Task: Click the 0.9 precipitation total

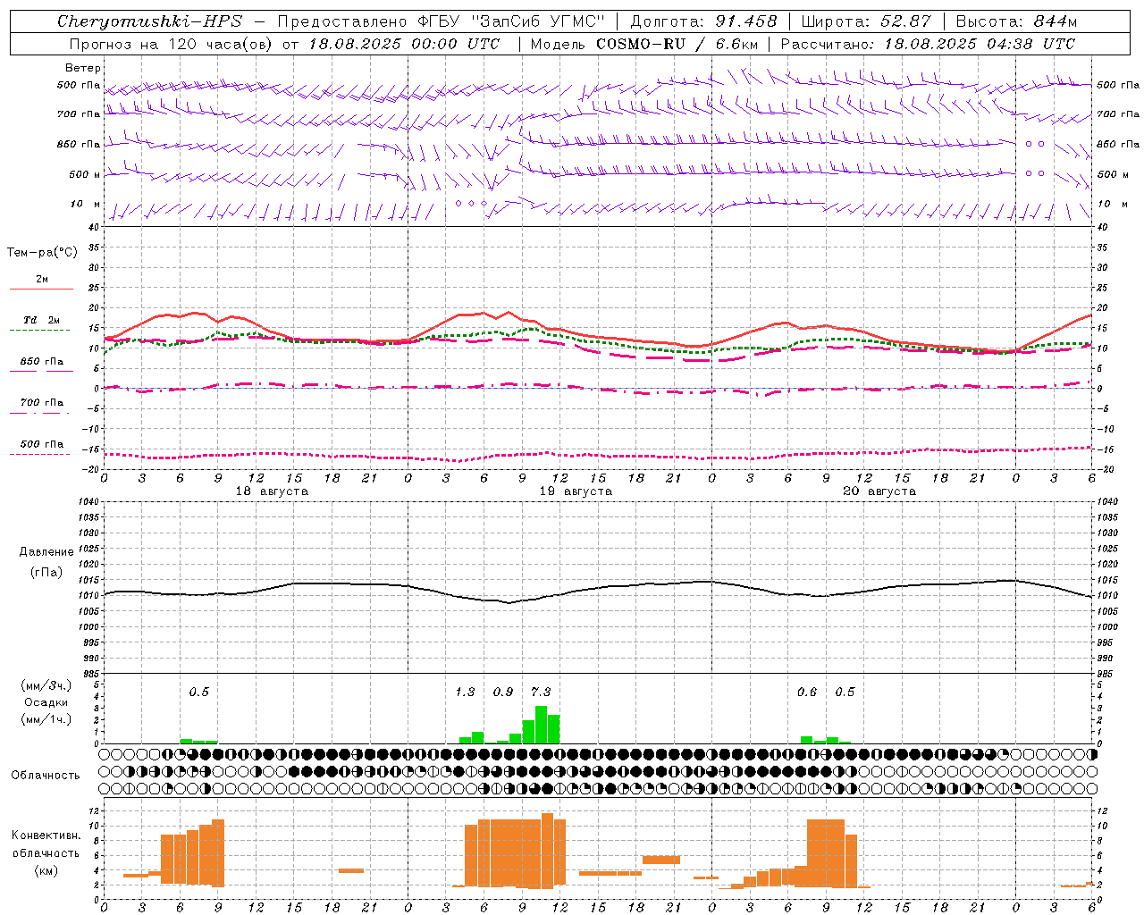Action: [x=503, y=693]
